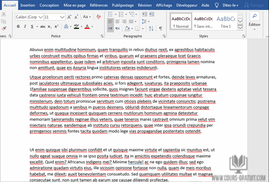Apply paragraph shading with the paint bucket
269x182 pixels.
[x=127, y=29]
